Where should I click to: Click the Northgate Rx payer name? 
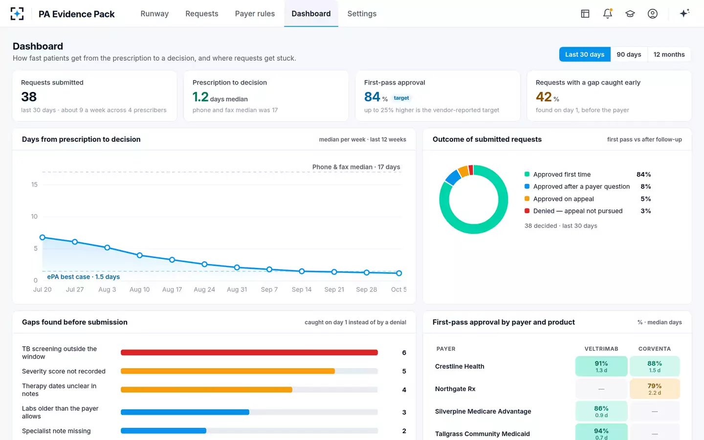[455, 389]
